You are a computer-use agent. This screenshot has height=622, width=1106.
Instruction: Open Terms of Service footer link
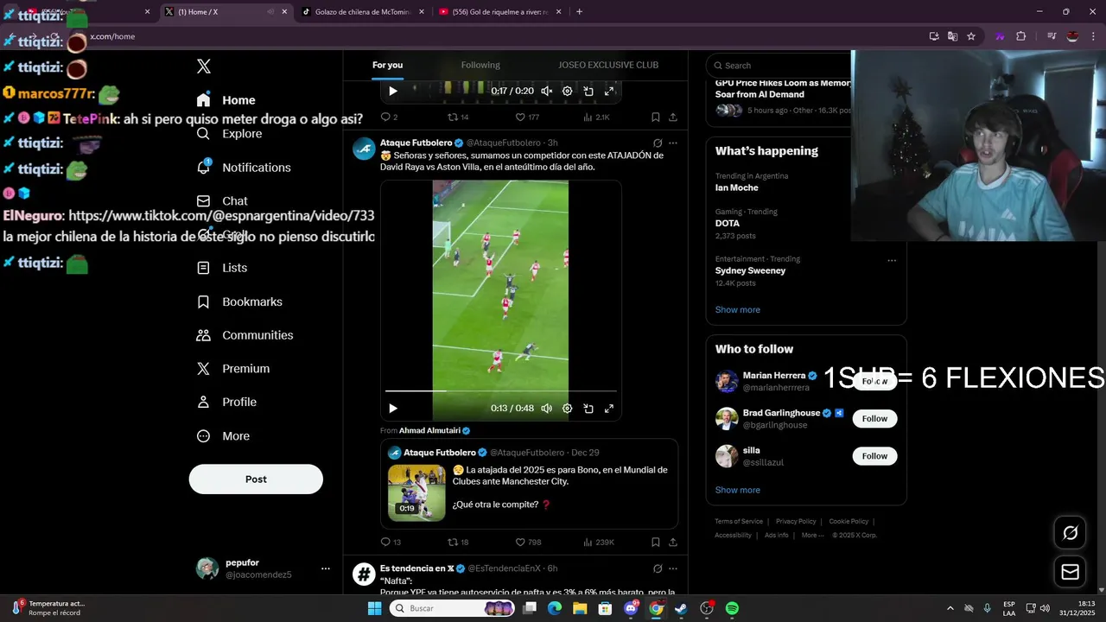click(x=739, y=522)
